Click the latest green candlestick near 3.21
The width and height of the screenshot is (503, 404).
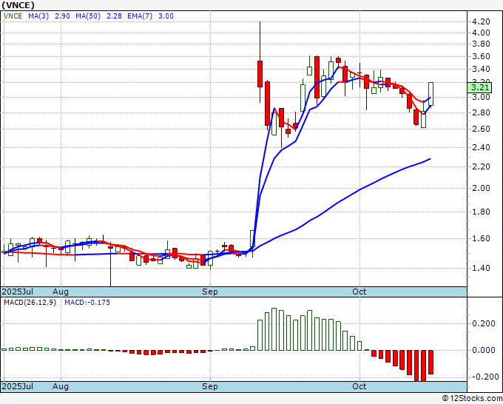431,94
